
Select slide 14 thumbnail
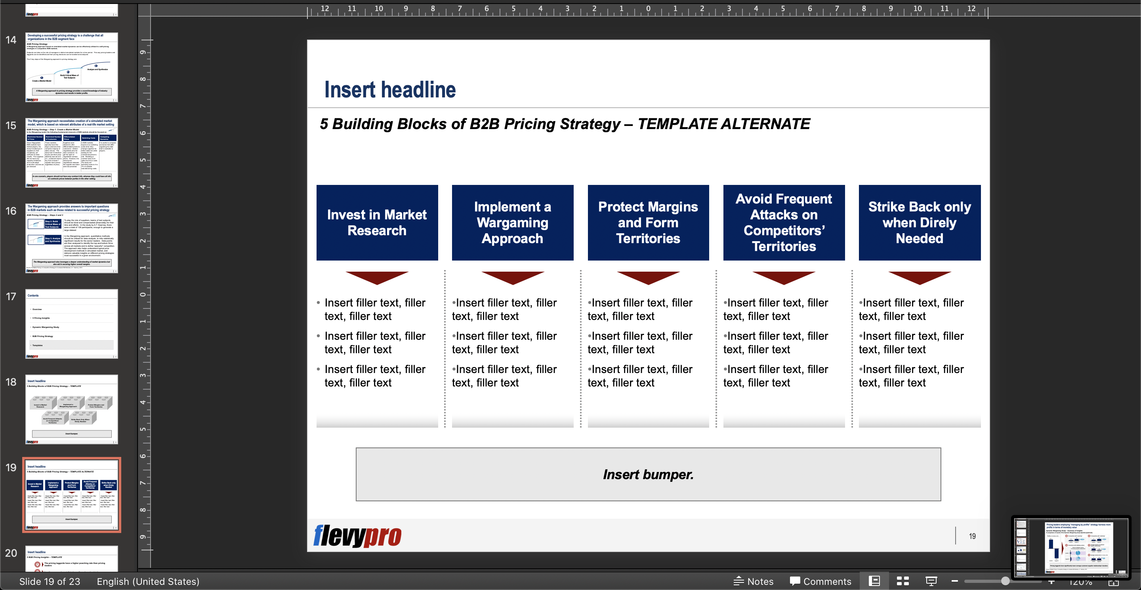point(71,67)
